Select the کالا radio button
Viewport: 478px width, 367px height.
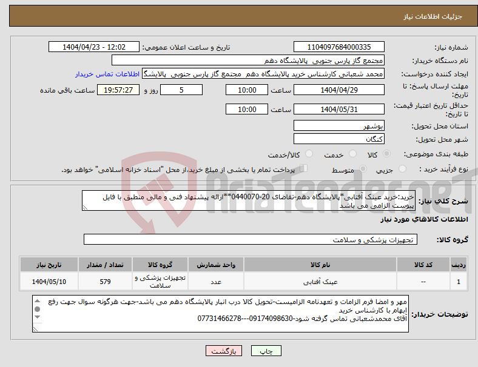pos(386,154)
